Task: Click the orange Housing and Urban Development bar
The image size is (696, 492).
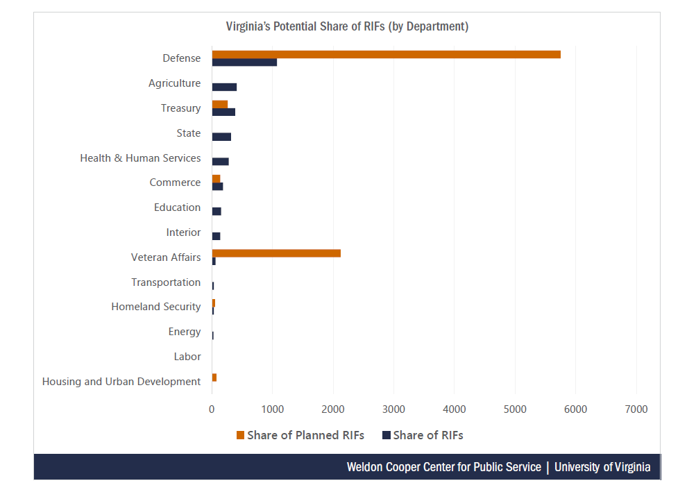Action: coord(214,378)
